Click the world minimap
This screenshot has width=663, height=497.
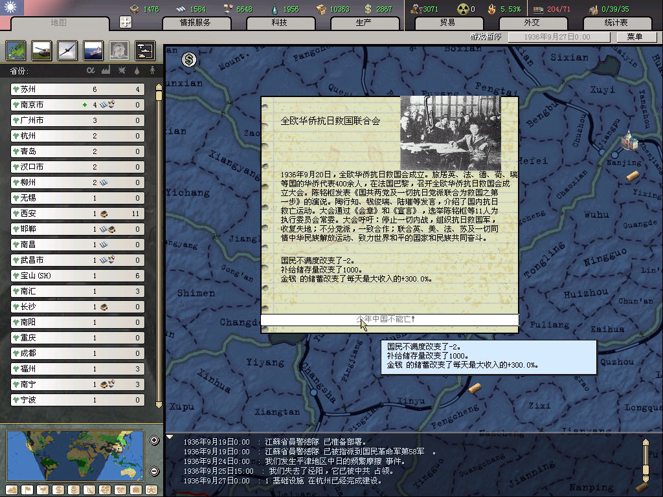tap(75, 456)
